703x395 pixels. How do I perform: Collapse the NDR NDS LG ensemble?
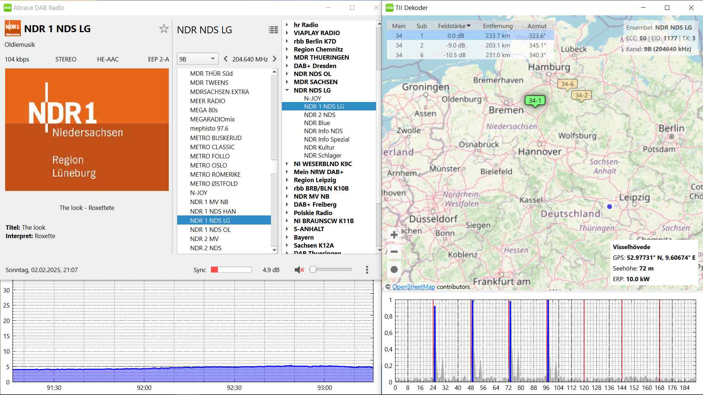pos(287,90)
